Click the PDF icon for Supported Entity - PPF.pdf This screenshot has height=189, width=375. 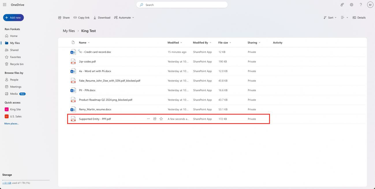coord(73,119)
